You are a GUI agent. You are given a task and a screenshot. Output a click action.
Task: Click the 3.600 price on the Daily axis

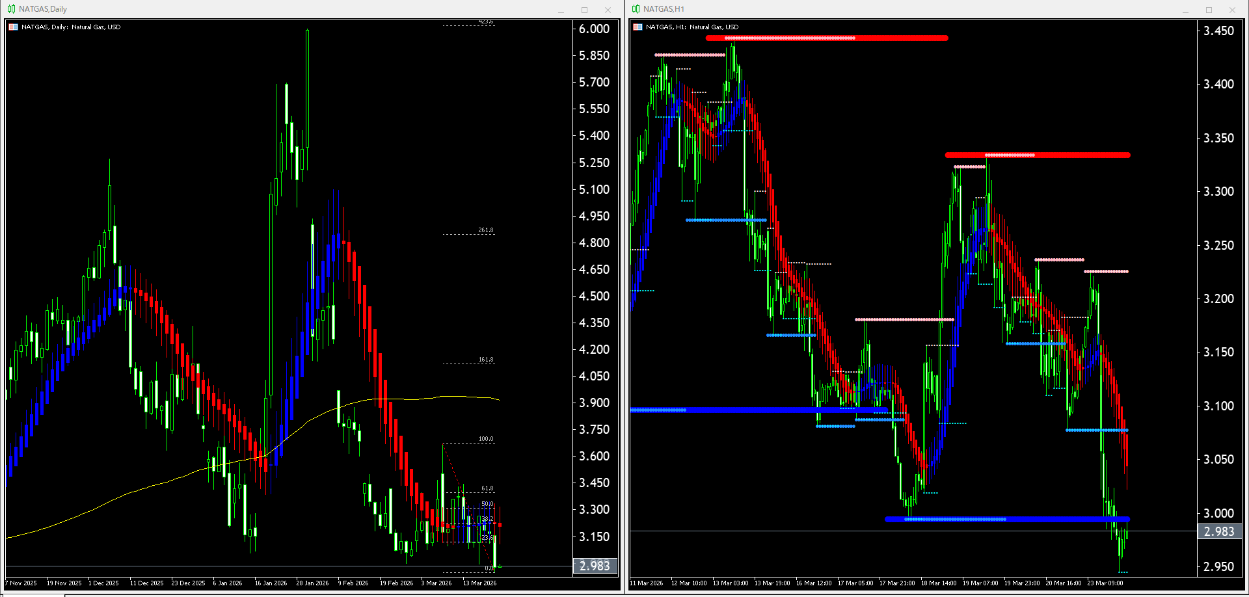pyautogui.click(x=595, y=456)
